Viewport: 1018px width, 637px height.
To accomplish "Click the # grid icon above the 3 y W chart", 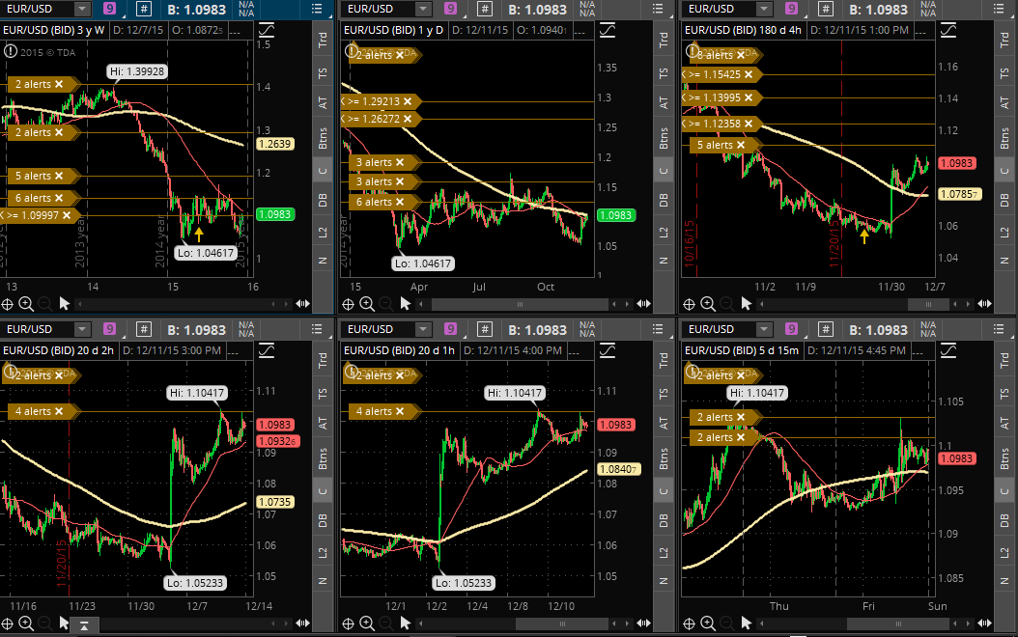I will (144, 9).
